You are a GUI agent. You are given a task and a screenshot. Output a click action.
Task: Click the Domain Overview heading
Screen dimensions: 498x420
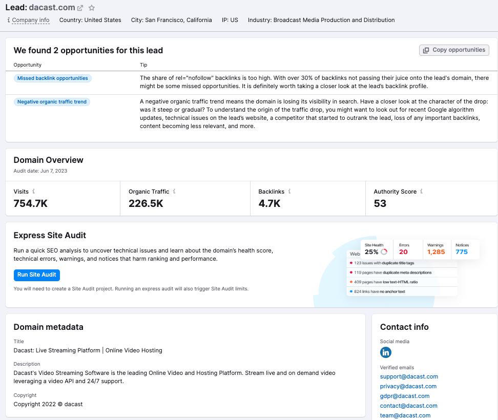click(x=48, y=160)
